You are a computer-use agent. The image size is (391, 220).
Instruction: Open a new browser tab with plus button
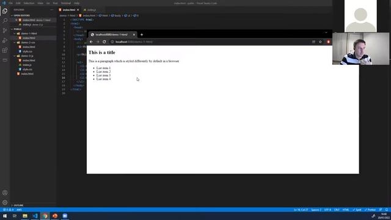[142, 34]
